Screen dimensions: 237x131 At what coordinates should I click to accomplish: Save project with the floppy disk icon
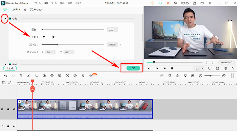(194, 3)
